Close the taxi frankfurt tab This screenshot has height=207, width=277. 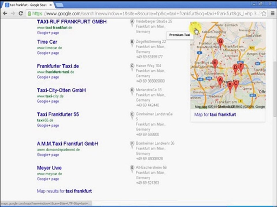[x=51, y=5]
